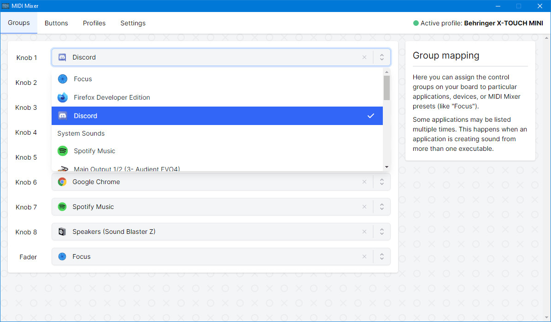Click the Knob 6 label

click(26, 182)
